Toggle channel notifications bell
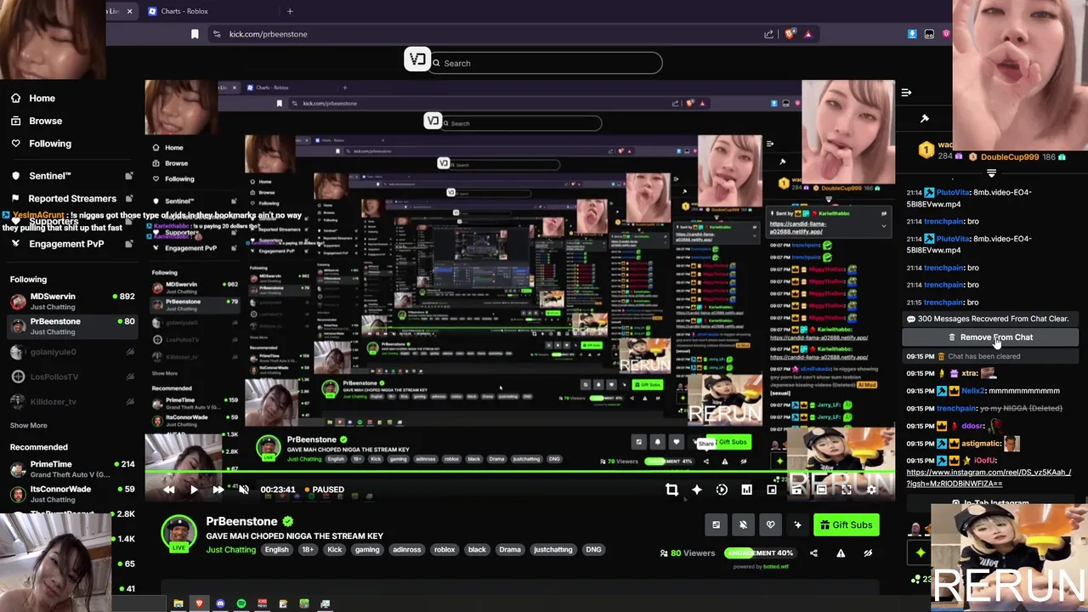Viewport: 1088px width, 612px height. [x=743, y=525]
